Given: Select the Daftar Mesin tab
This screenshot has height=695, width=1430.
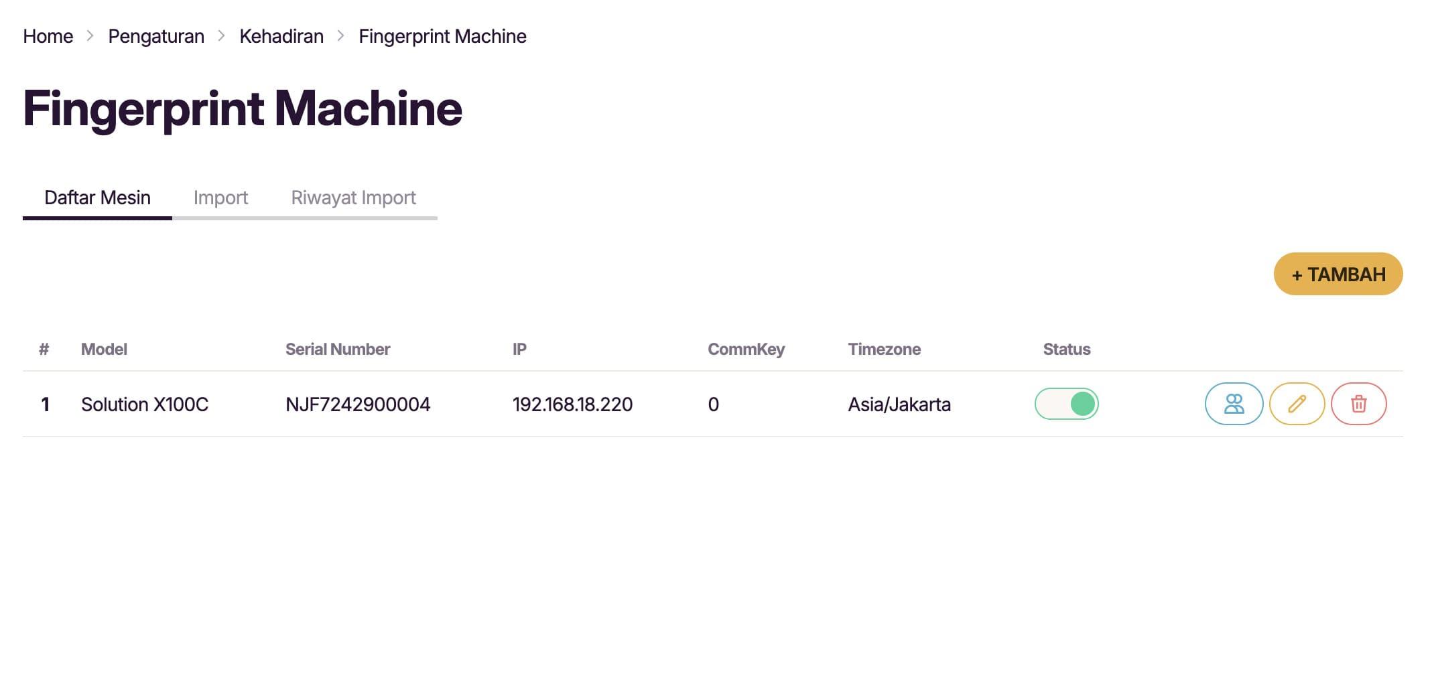Looking at the screenshot, I should click(96, 198).
